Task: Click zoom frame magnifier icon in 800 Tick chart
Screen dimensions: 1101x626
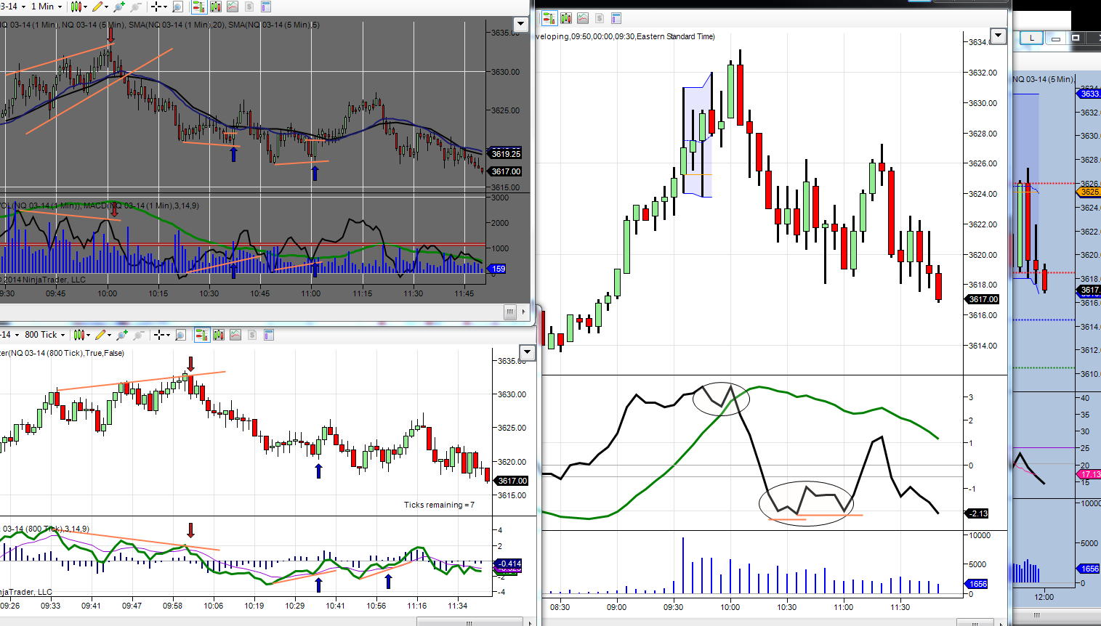Action: tap(181, 335)
